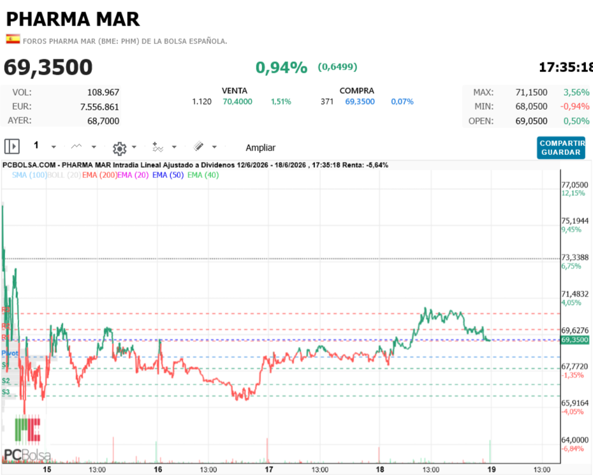
Task: Select interval value 1 in toolbar
Action: (x=36, y=145)
